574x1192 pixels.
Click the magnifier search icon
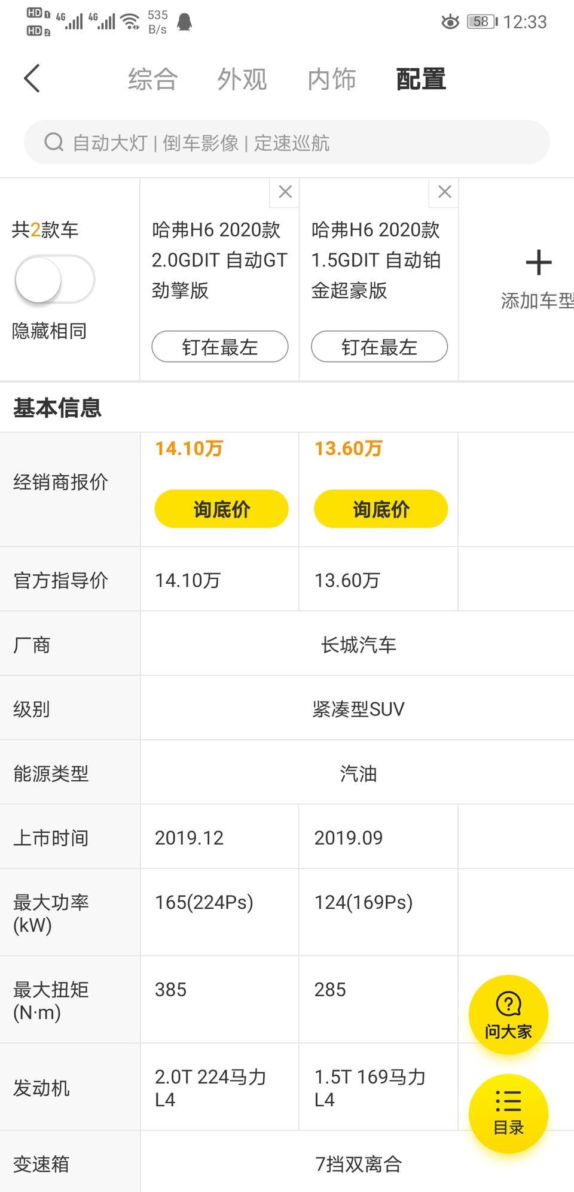pyautogui.click(x=54, y=142)
